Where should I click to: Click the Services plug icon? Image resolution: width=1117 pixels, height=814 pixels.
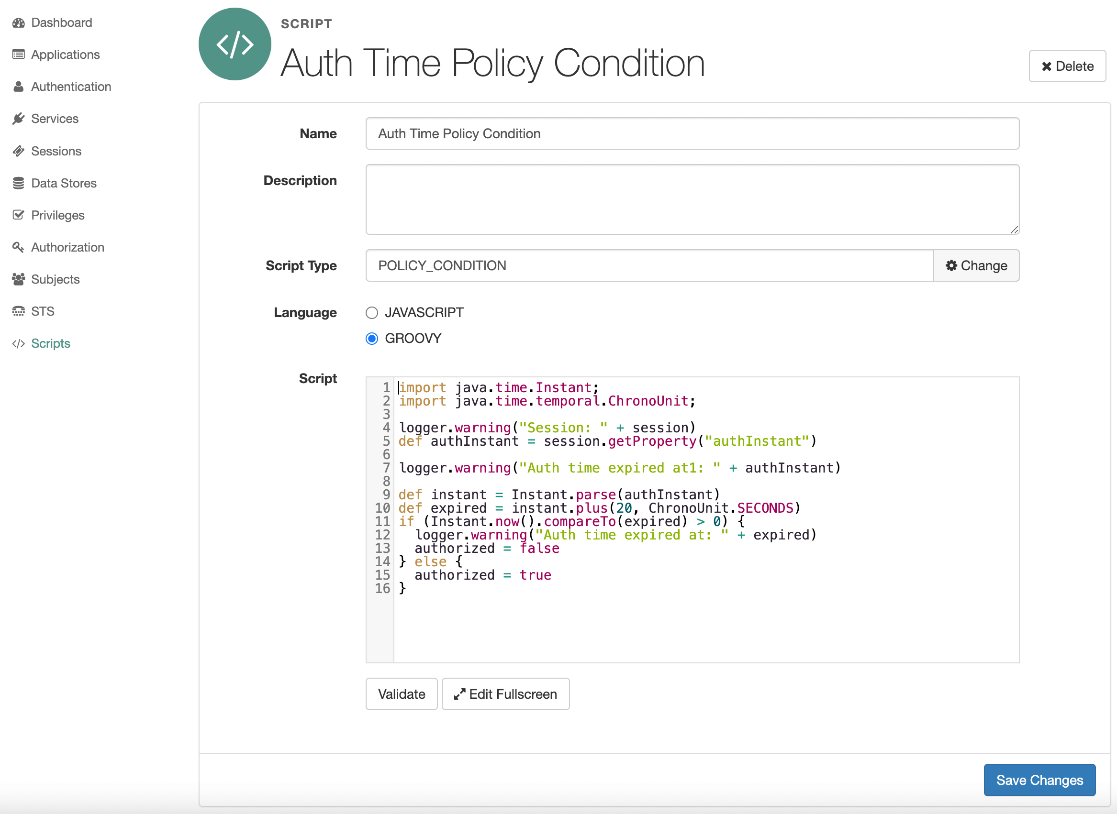pos(18,119)
